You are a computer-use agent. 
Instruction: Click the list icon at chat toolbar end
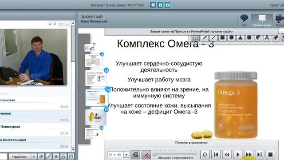71,156
